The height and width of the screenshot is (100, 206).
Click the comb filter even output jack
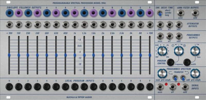pyautogui.click(x=181, y=13)
